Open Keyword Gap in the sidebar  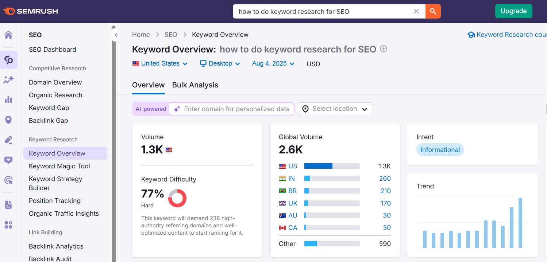49,108
